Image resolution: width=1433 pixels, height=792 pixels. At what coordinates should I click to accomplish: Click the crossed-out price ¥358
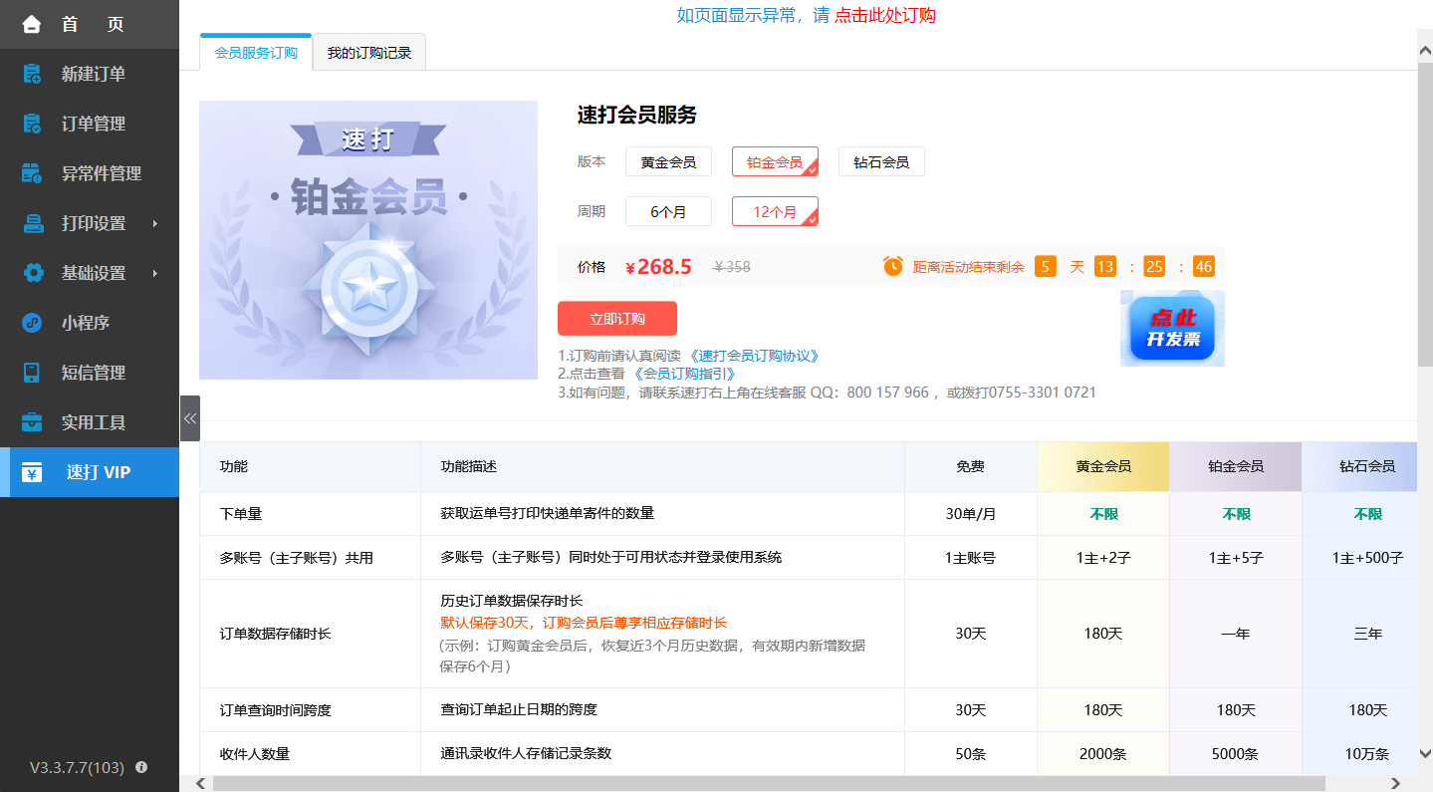pos(732,266)
